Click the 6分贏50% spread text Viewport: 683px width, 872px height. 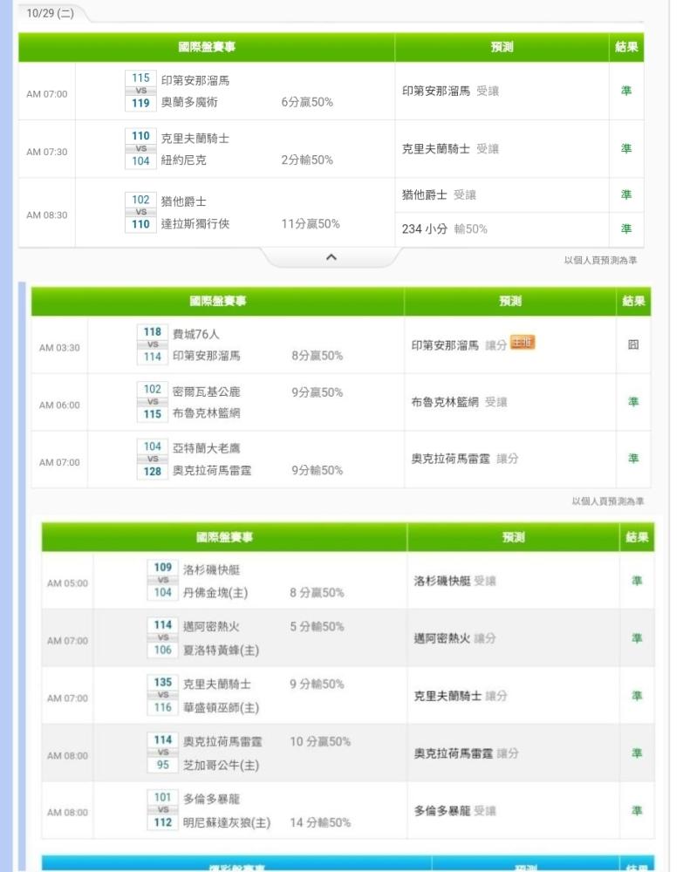307,102
